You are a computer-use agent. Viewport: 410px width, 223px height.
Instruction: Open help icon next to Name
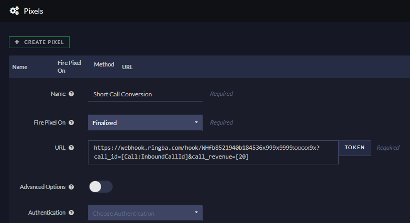(71, 94)
